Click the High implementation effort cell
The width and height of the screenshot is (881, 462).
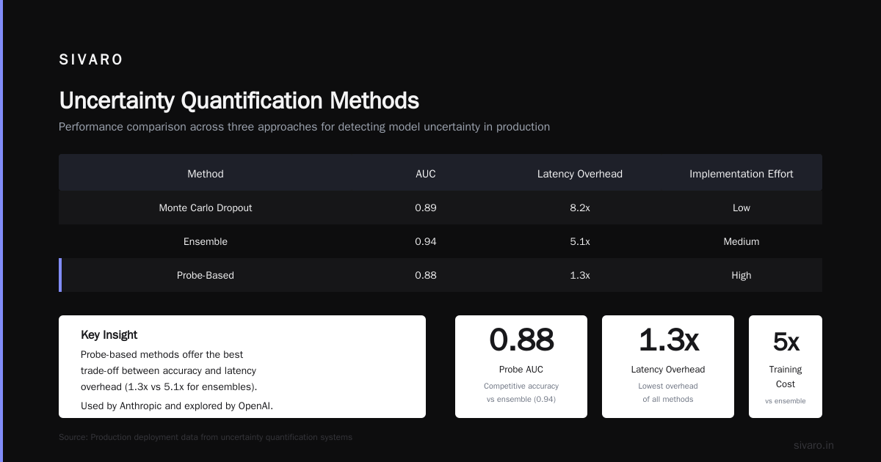tap(742, 275)
